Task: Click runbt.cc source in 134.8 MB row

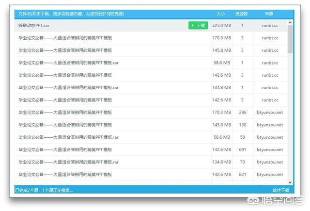Action: coord(270,87)
